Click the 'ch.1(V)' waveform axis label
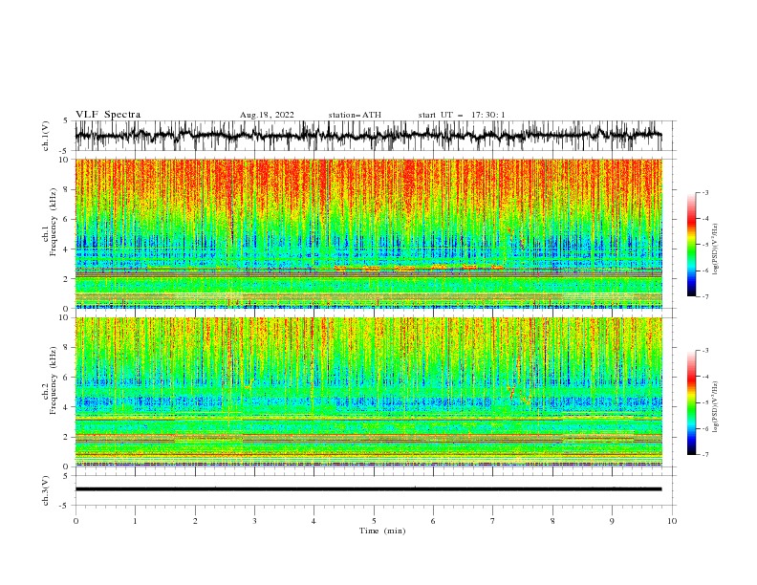 pos(46,136)
